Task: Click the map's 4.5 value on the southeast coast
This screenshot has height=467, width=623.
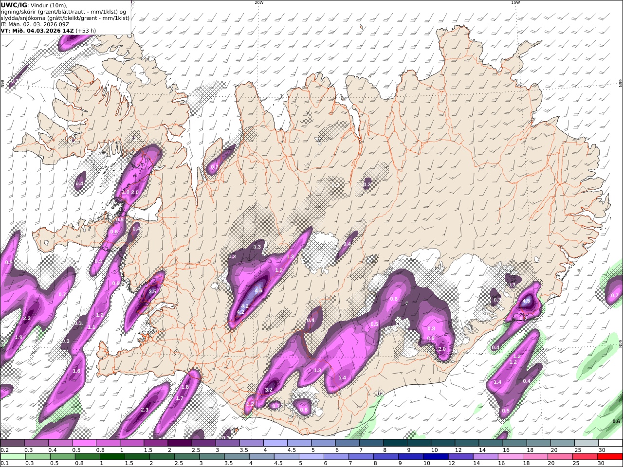Action: [x=526, y=301]
